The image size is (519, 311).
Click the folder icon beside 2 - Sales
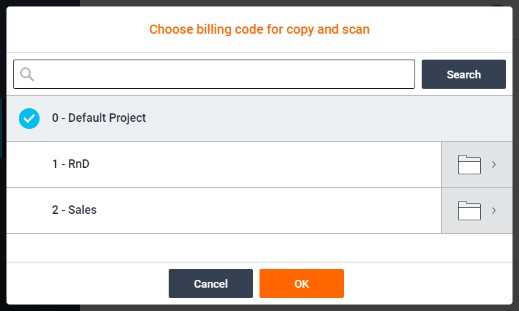point(469,211)
